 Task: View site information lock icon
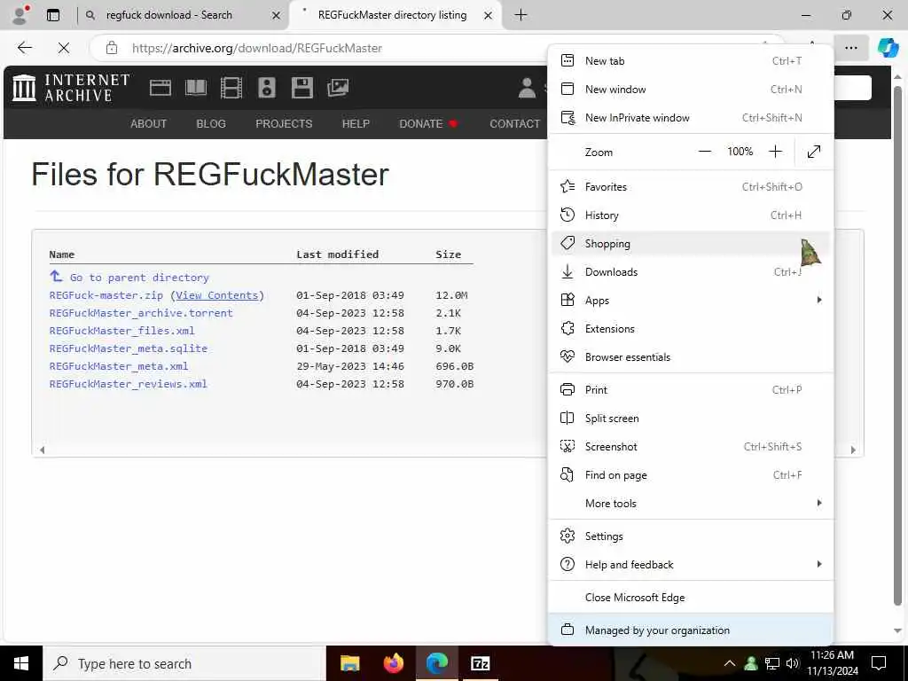click(x=112, y=48)
